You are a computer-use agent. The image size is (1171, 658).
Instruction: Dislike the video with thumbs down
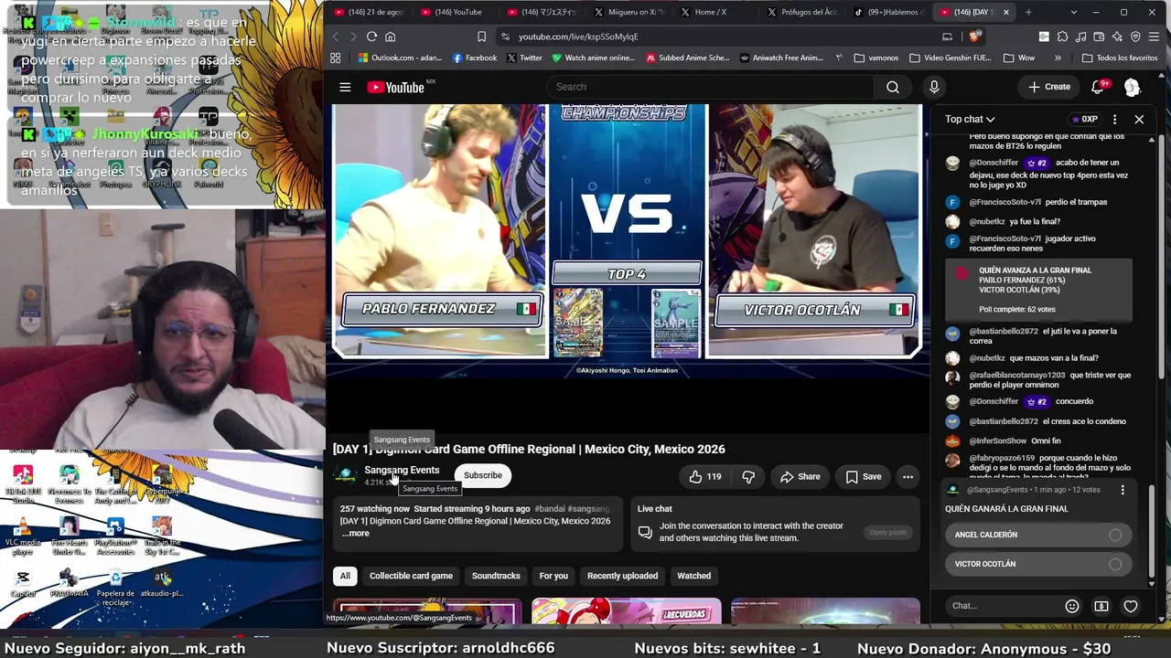748,476
